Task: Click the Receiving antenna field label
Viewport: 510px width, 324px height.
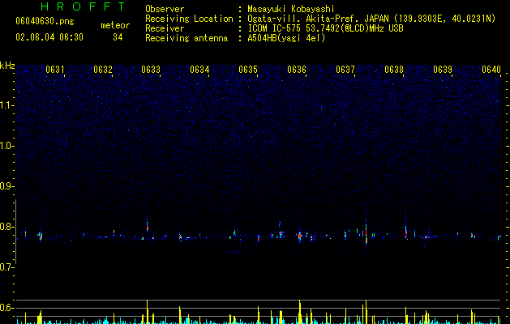Action: pos(186,38)
